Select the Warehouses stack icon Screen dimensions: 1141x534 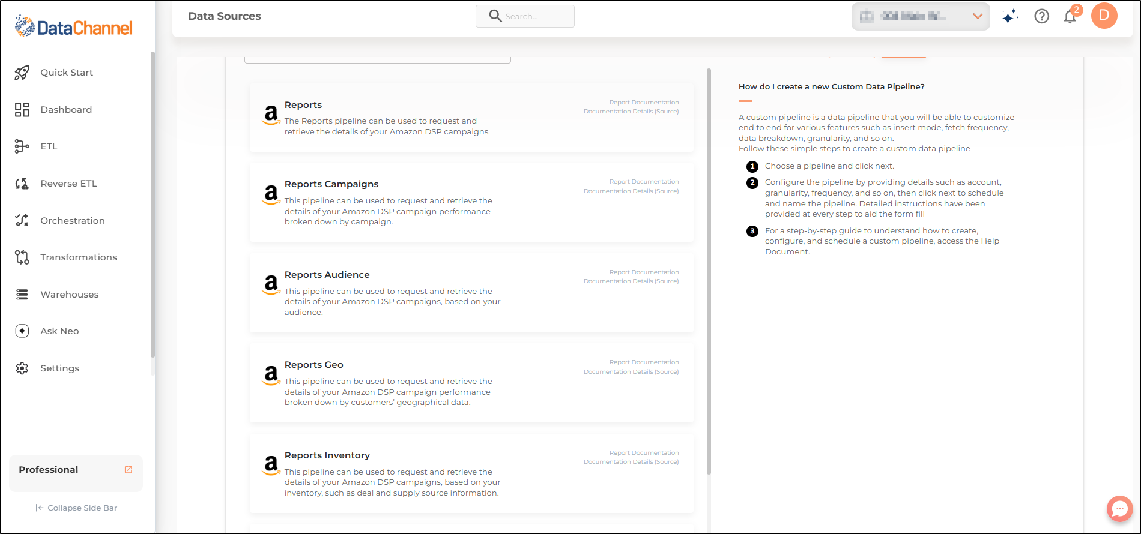click(22, 295)
